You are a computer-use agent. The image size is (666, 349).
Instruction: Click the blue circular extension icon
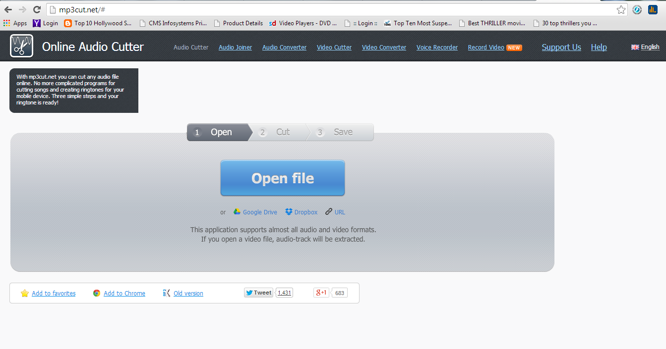point(637,9)
